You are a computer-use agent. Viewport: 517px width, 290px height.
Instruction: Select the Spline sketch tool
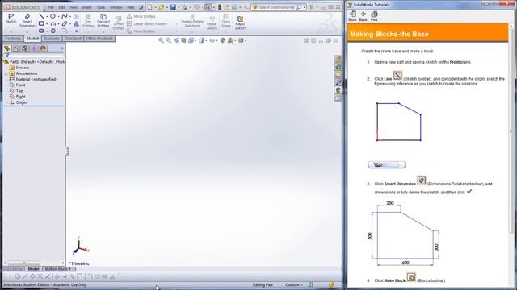(x=65, y=16)
